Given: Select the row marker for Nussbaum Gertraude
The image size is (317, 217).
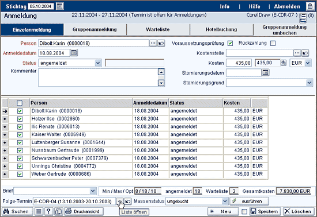Looking at the screenshot, I should coord(5,150).
